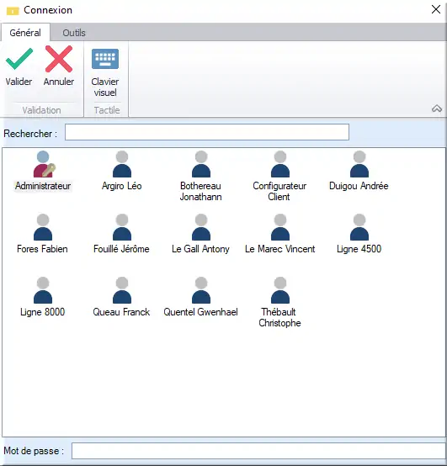Choose Fouillé Jérôme from the user list

pyautogui.click(x=122, y=227)
